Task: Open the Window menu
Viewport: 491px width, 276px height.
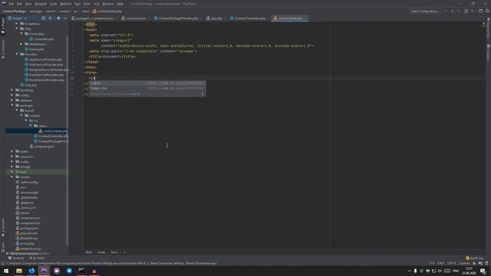Action: click(107, 4)
